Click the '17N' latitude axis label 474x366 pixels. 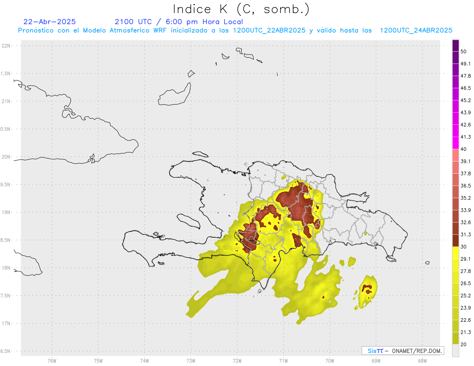point(6,323)
